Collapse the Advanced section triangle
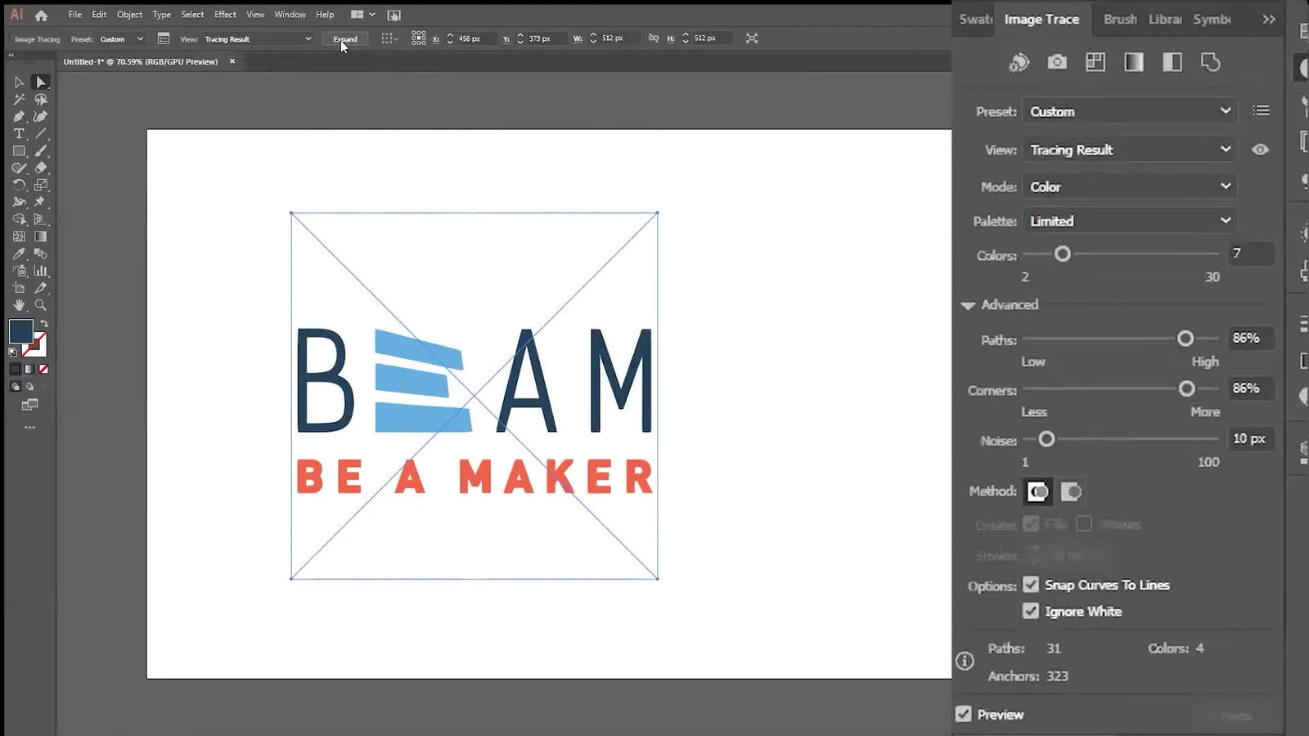This screenshot has width=1309, height=736. pyautogui.click(x=968, y=305)
